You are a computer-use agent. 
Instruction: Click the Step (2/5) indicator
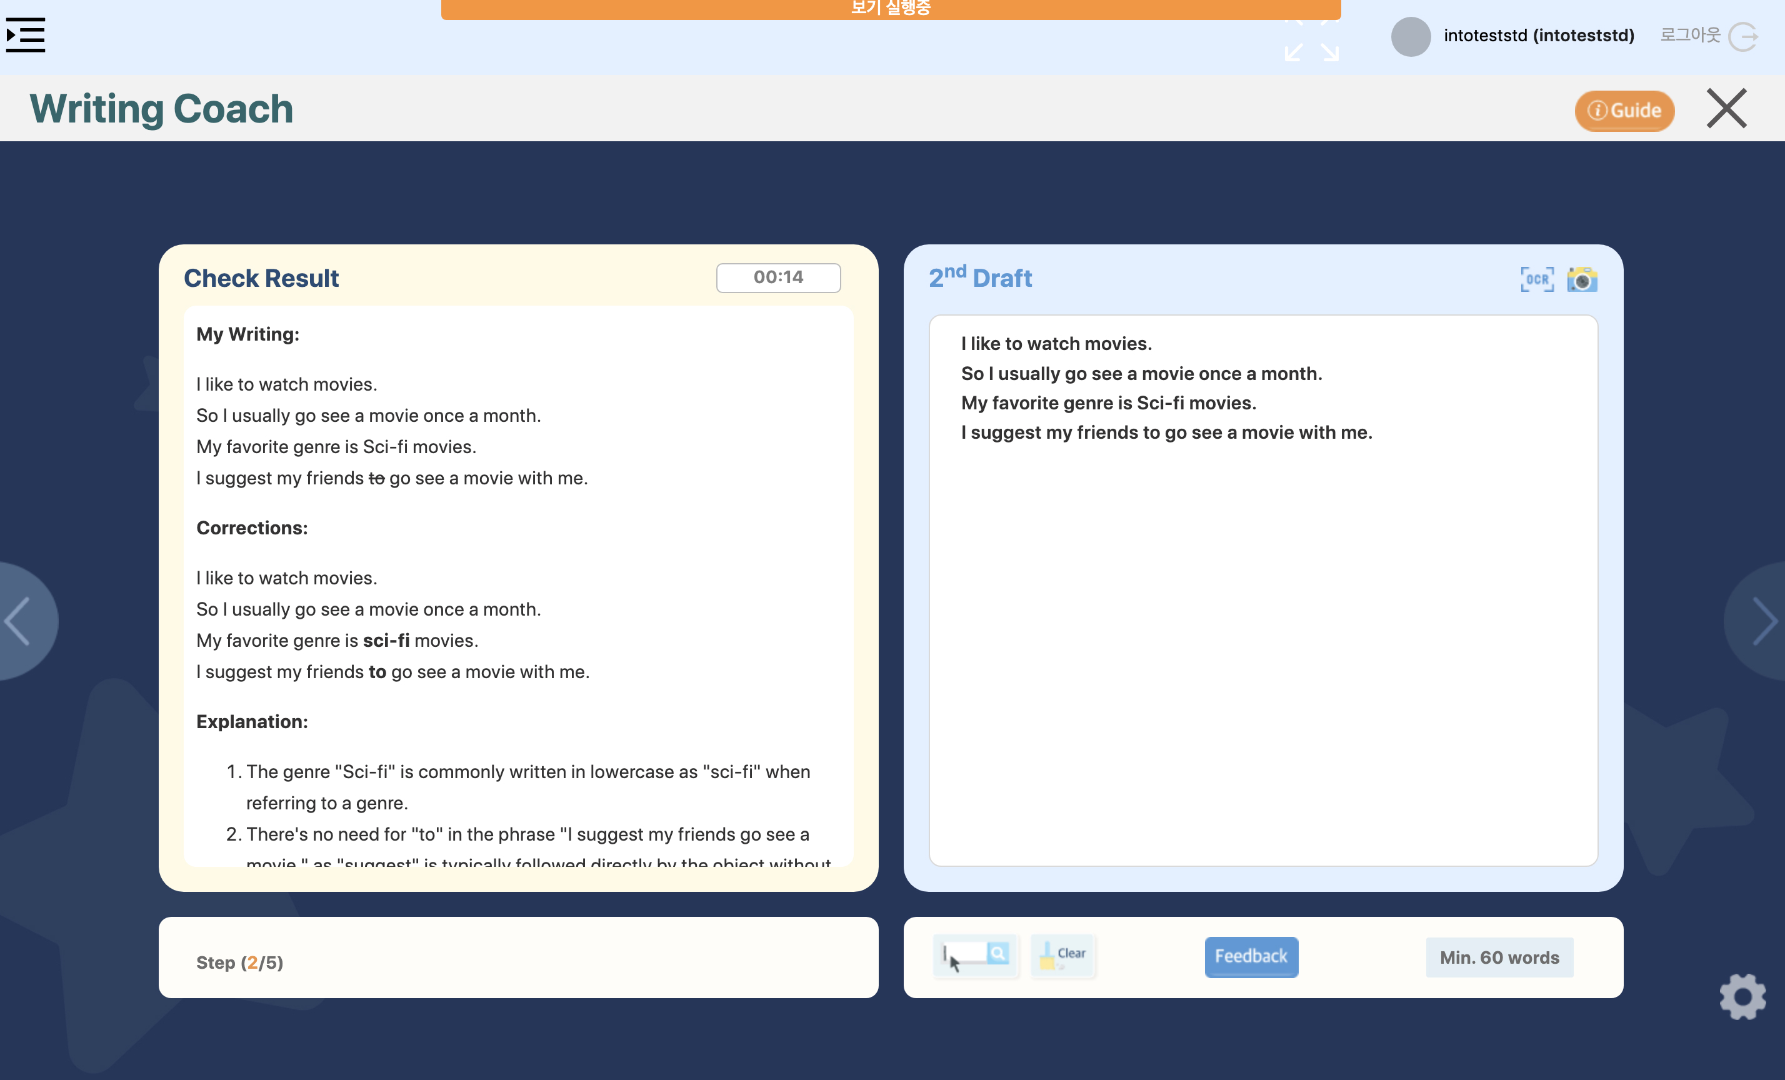[240, 962]
